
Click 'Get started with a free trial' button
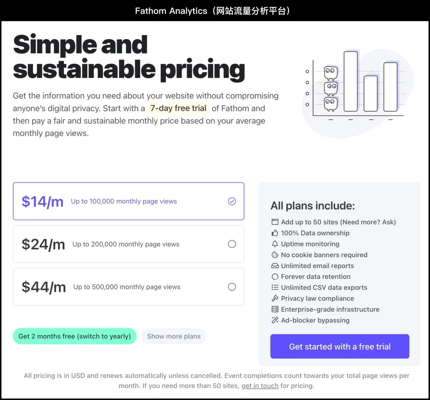click(340, 346)
